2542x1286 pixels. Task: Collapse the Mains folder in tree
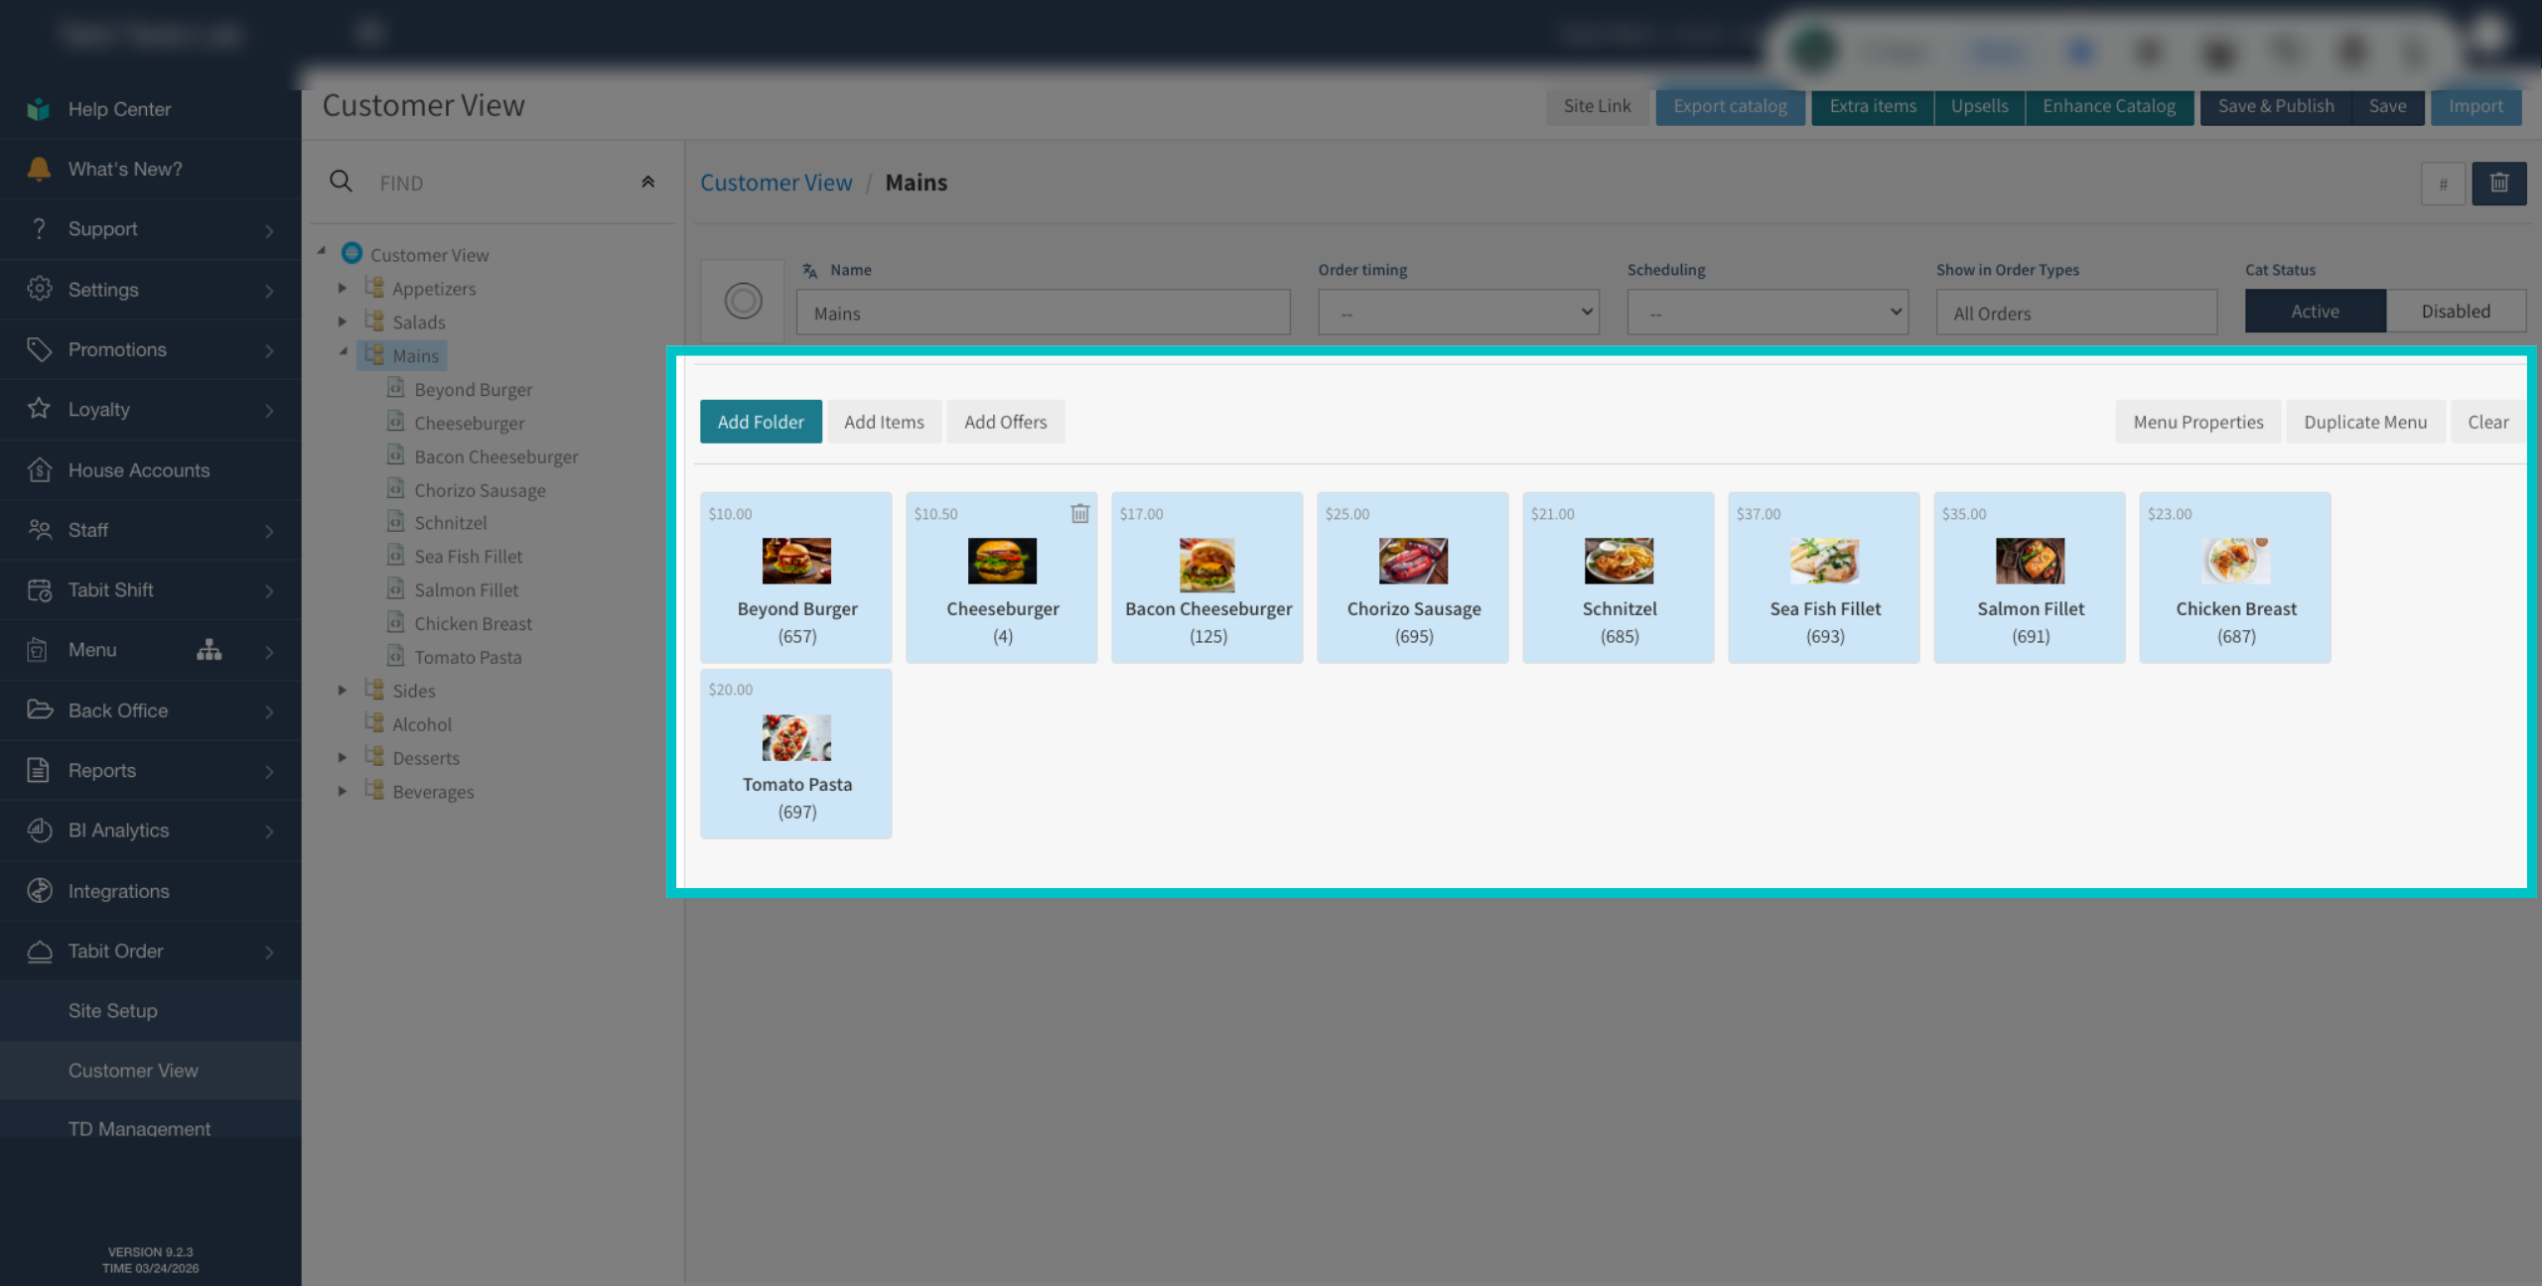coord(343,352)
